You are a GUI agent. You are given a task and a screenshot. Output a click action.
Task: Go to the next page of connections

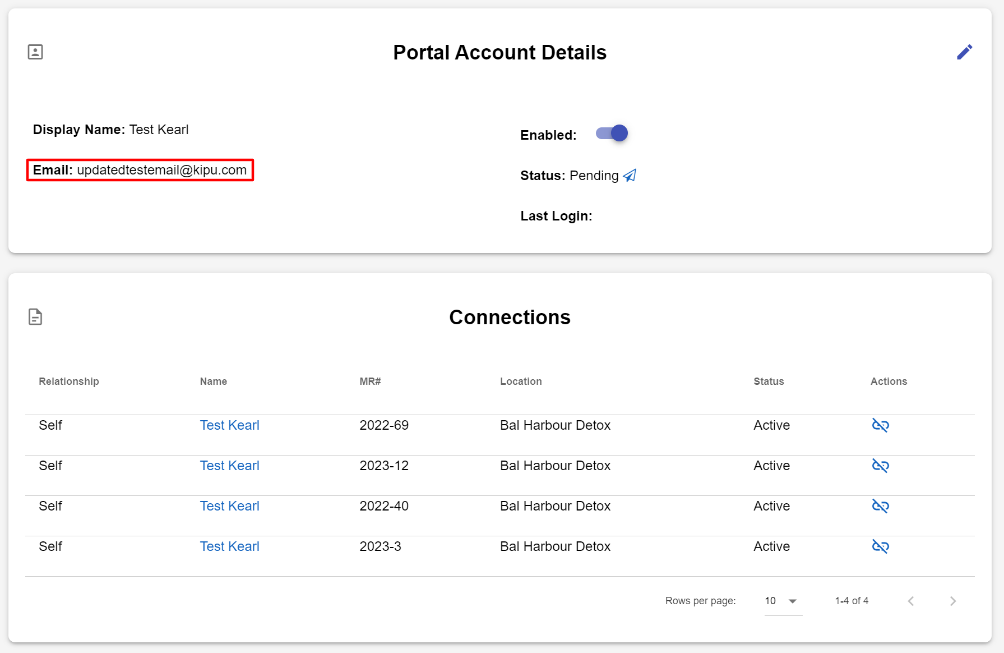(x=952, y=601)
